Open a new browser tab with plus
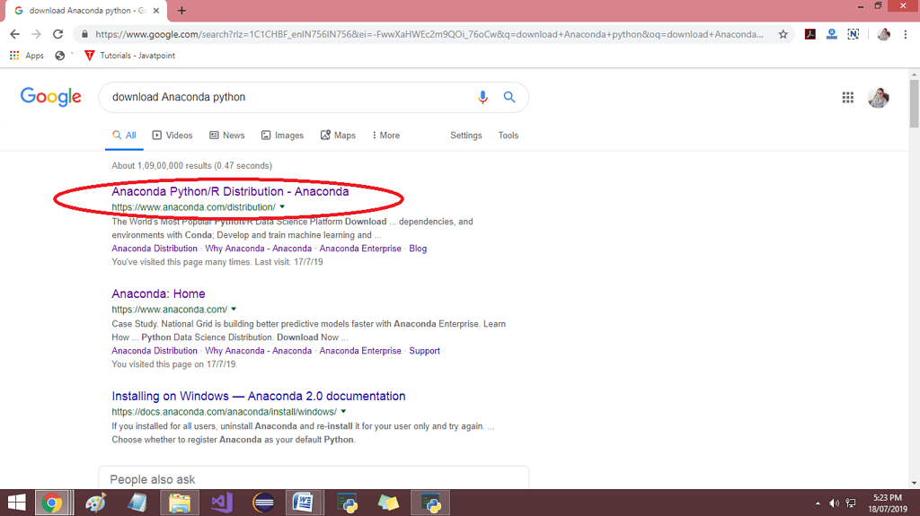This screenshot has height=516, width=920. (x=181, y=11)
